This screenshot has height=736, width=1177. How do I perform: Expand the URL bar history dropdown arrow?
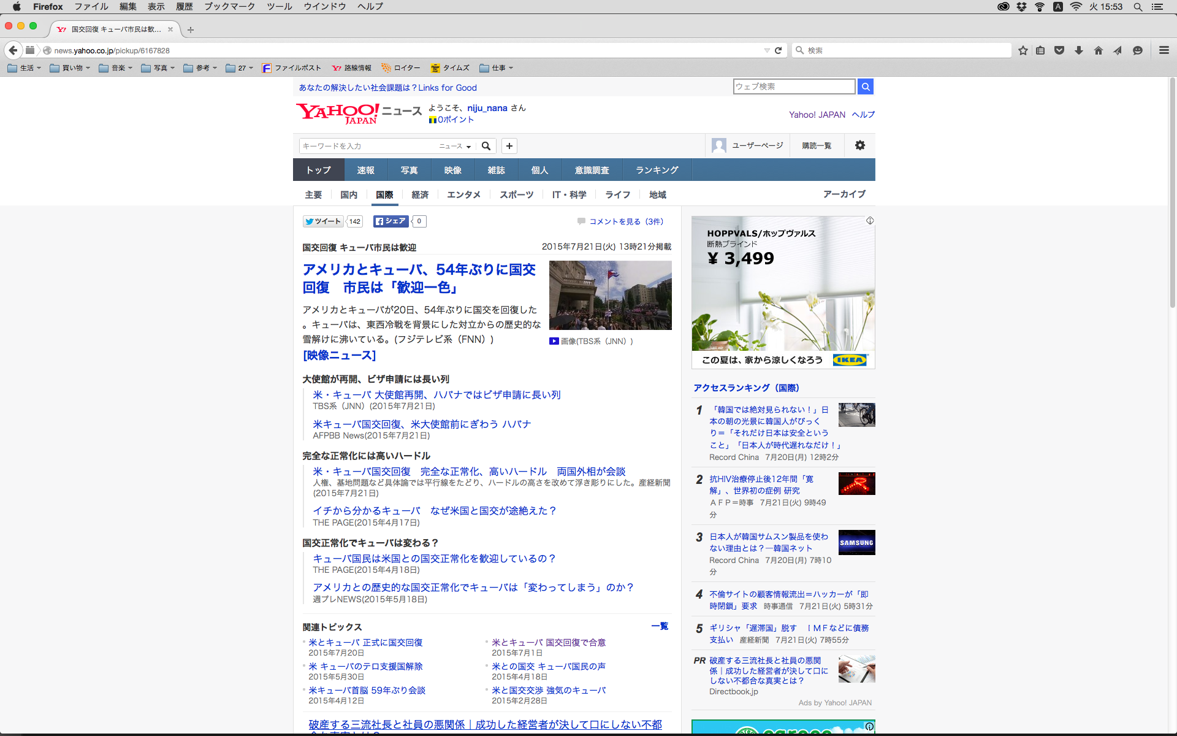tap(766, 50)
